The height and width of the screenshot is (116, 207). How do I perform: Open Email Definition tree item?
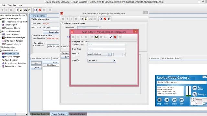click(12, 34)
